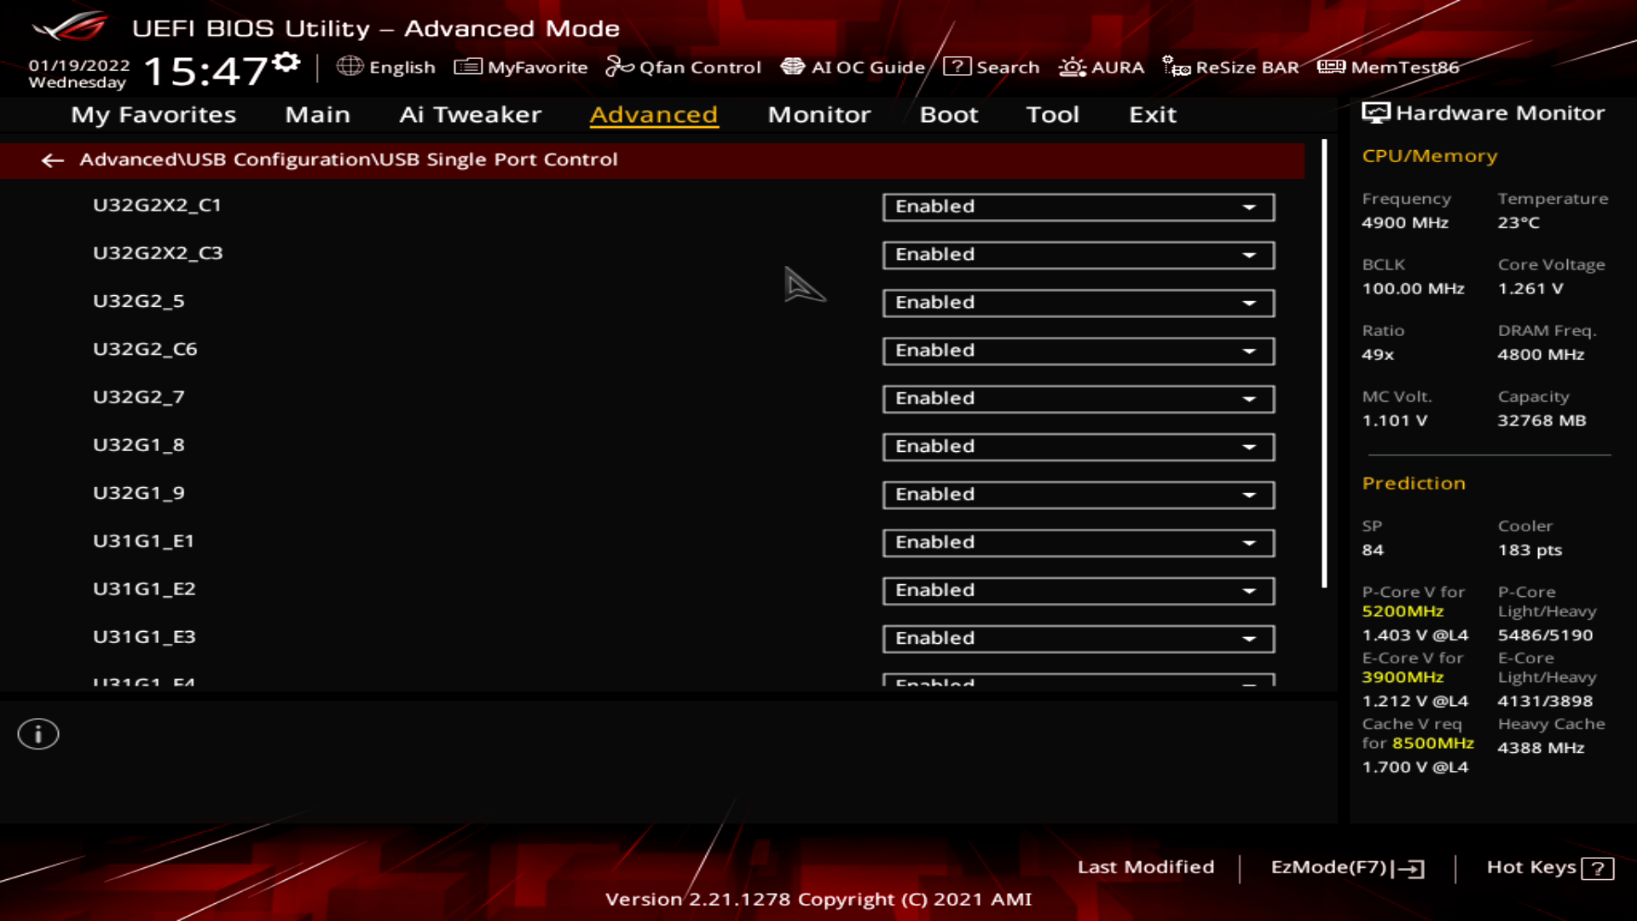1637x921 pixels.
Task: Expand U32G1_9 dropdown option
Action: 1249,495
